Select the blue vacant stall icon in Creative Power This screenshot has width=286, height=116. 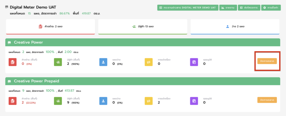click(x=103, y=62)
